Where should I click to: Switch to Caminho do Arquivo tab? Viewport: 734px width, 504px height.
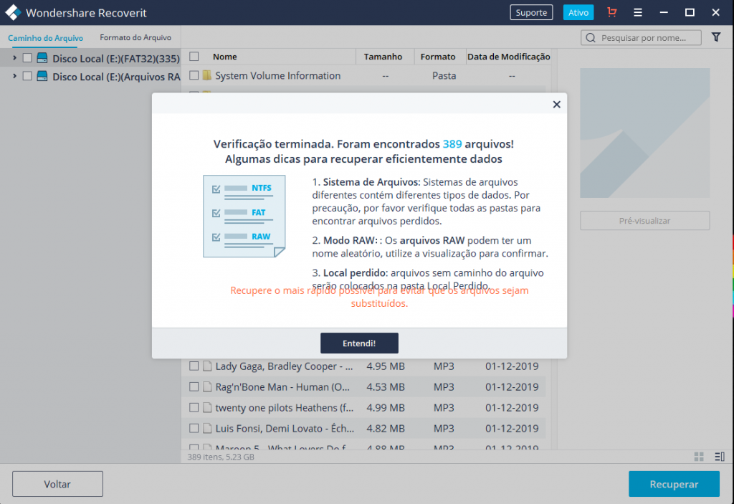[x=45, y=38]
